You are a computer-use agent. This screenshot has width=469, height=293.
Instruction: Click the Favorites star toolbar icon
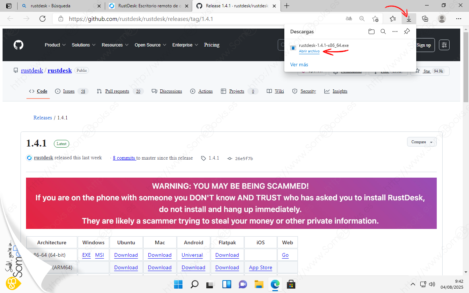pos(393,19)
